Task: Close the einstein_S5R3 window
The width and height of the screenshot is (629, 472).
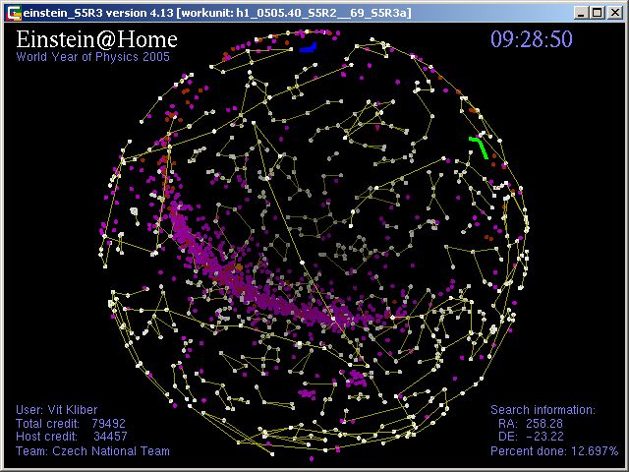Action: 615,13
